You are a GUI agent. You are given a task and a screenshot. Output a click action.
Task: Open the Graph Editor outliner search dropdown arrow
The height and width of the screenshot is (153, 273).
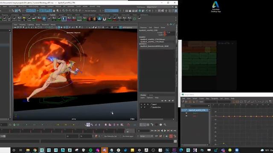209,106
